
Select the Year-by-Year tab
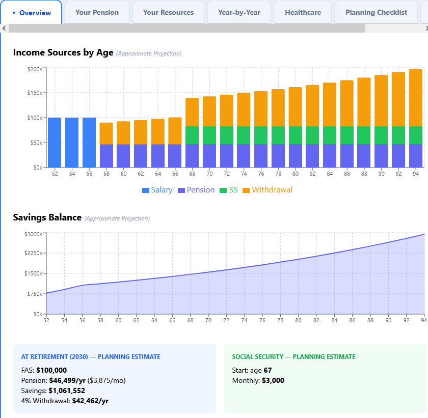click(239, 12)
